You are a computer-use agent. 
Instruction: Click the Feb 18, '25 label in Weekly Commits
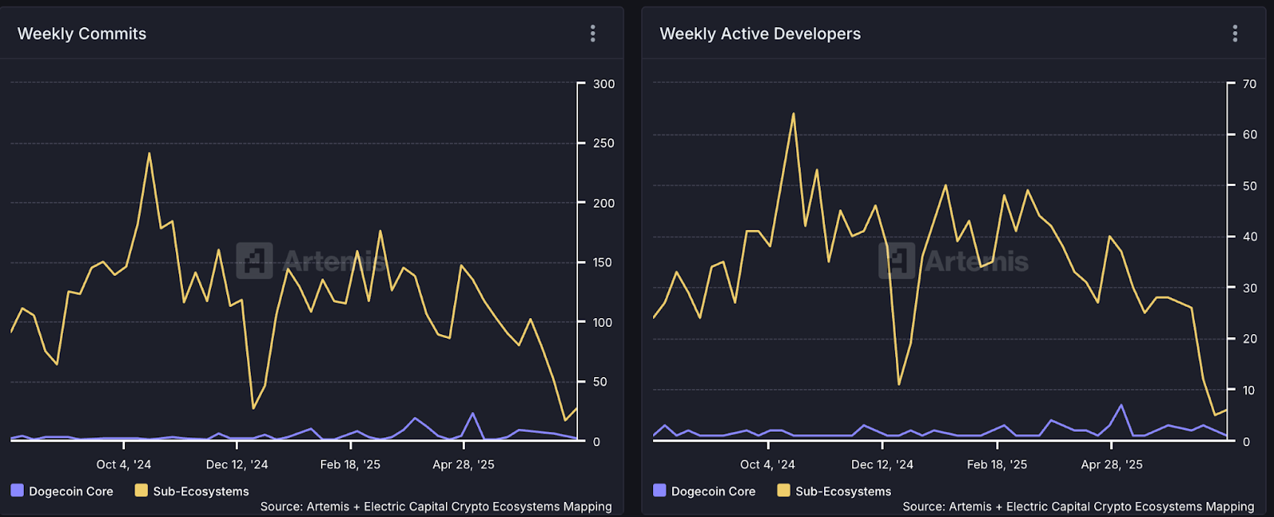click(x=350, y=465)
